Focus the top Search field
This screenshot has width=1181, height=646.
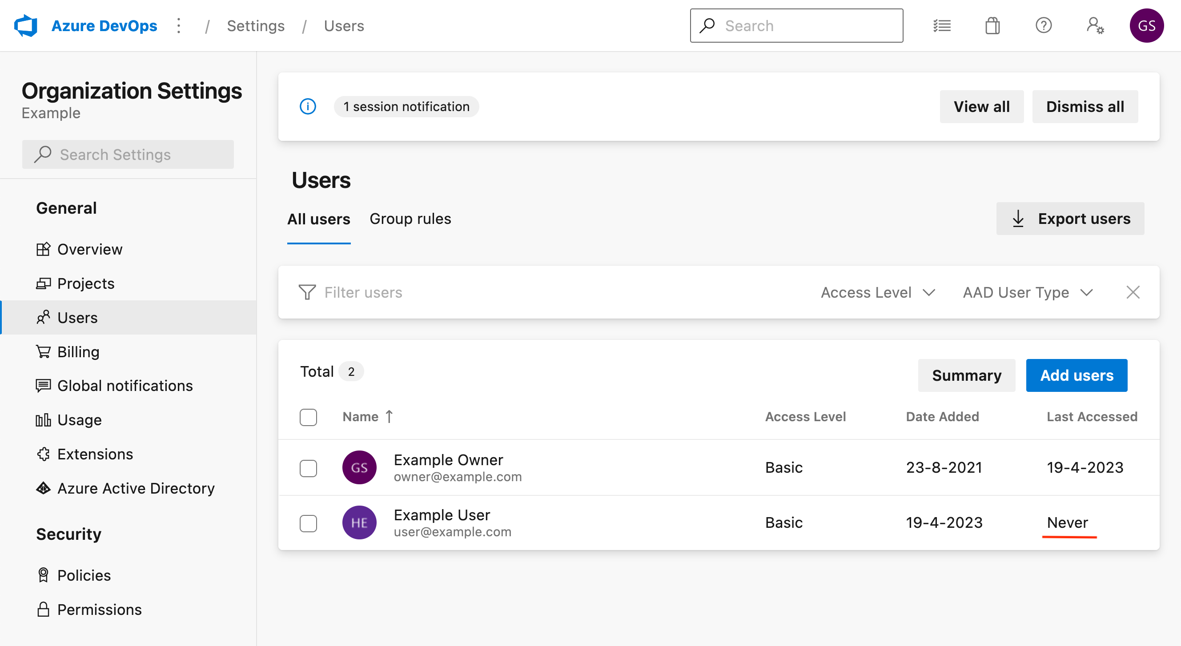pos(796,26)
